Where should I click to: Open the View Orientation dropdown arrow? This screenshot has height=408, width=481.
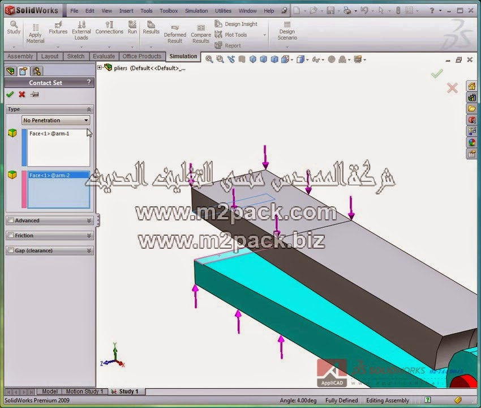tap(292, 60)
